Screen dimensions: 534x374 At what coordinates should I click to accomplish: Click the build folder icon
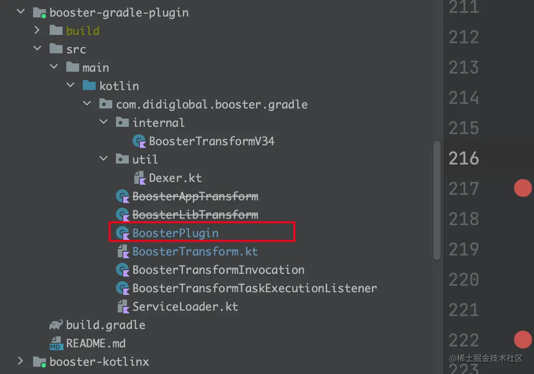[x=56, y=31]
